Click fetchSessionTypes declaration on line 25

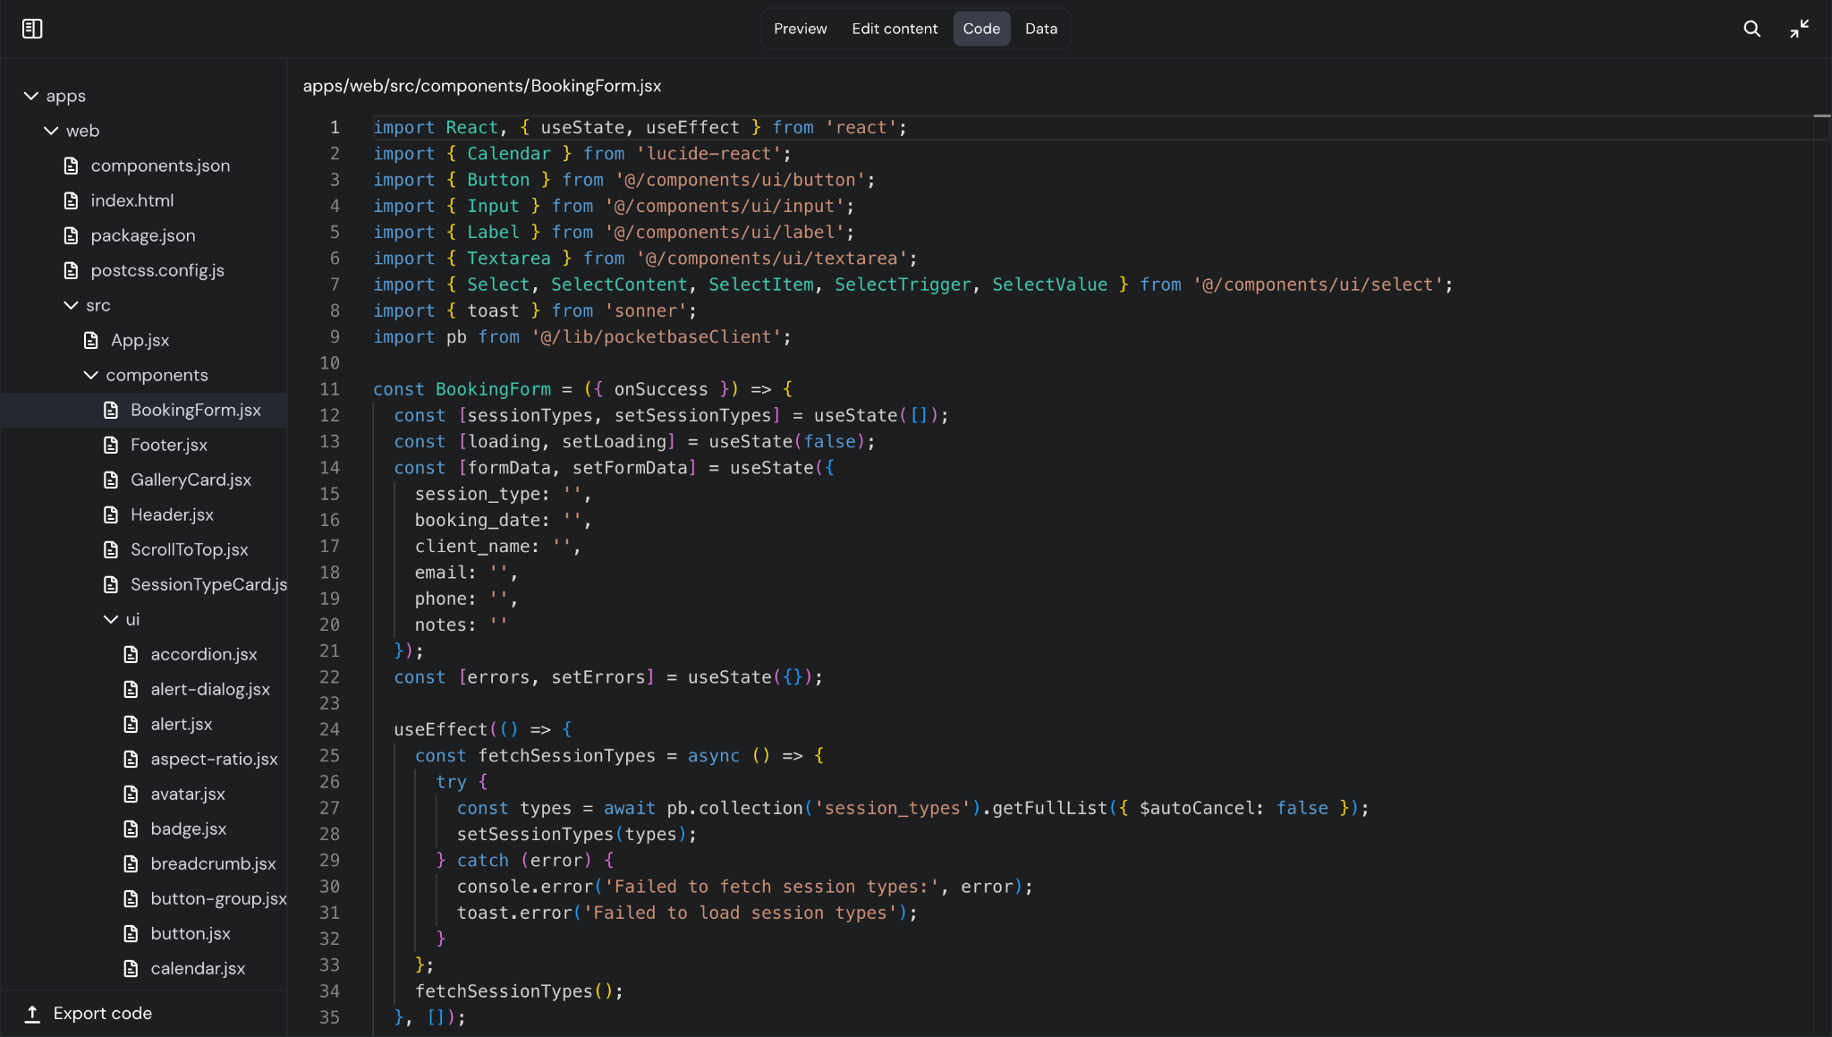pyautogui.click(x=567, y=755)
